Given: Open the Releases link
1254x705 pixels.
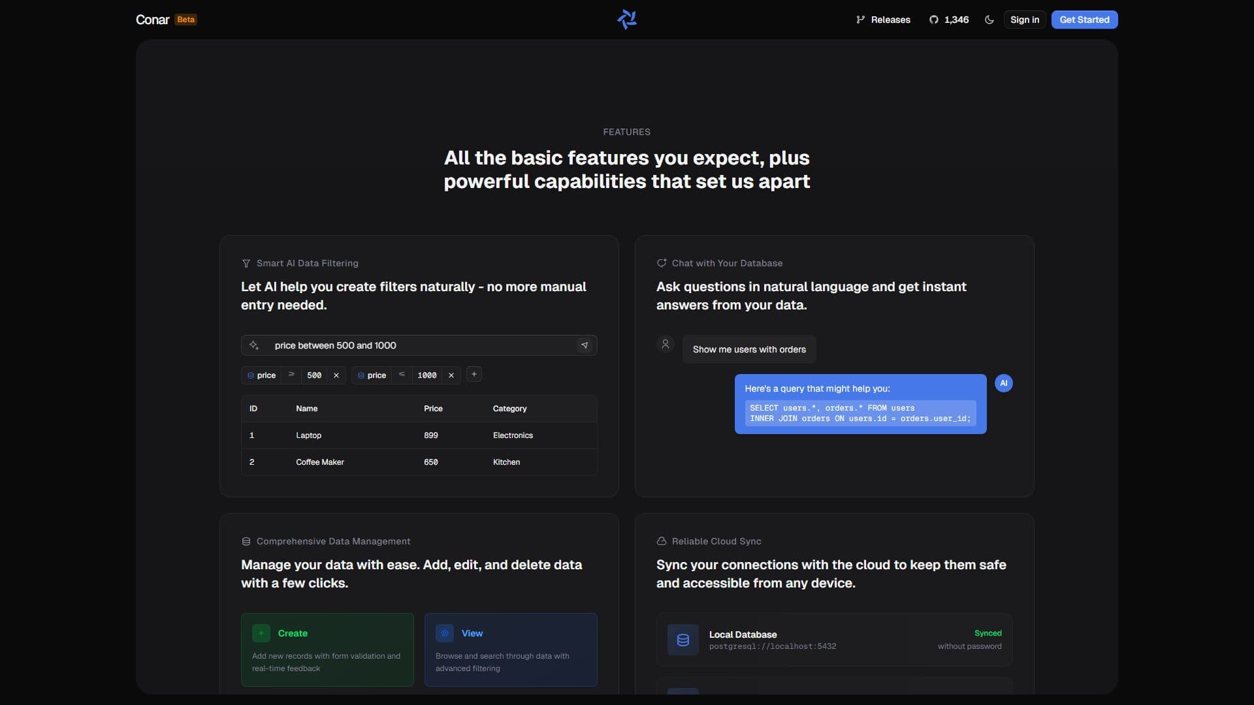Looking at the screenshot, I should [x=883, y=20].
